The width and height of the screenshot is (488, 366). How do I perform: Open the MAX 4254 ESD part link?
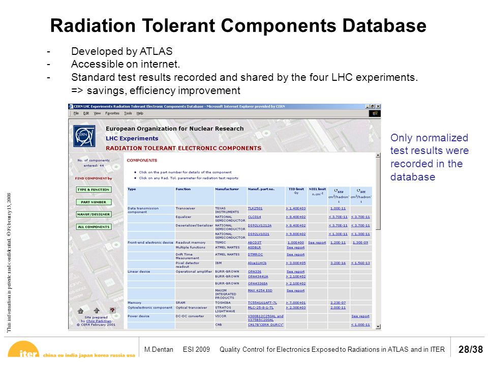click(260, 290)
